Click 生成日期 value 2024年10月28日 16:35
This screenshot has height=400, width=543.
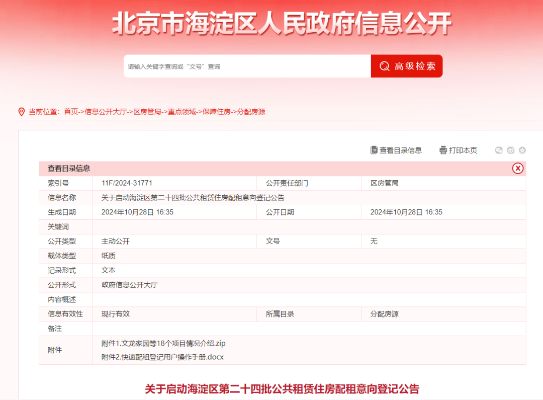click(137, 212)
